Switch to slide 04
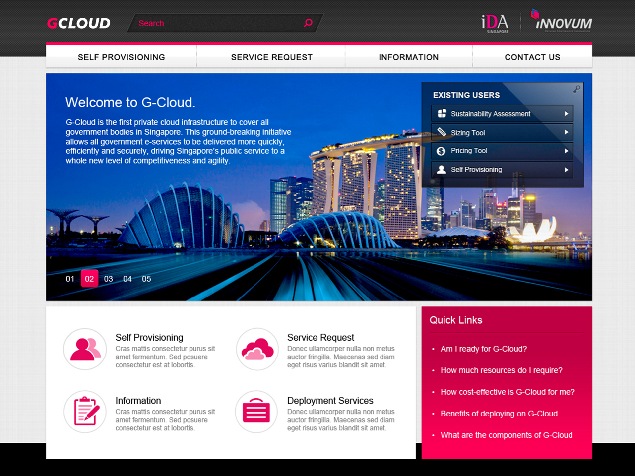The height and width of the screenshot is (476, 635). 127,279
